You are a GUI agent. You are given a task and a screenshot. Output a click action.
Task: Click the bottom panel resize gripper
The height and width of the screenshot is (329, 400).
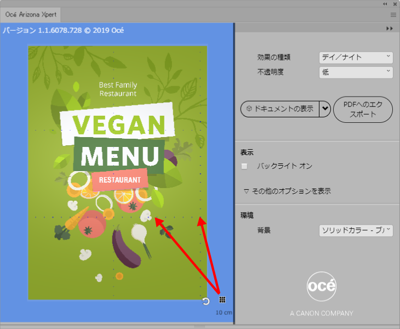199,326
